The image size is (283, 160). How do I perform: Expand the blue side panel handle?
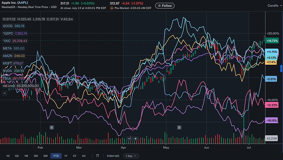click(281, 69)
